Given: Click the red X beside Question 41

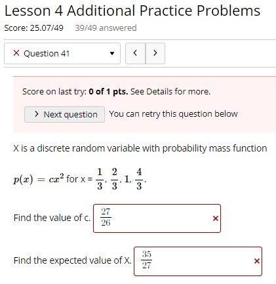Looking at the screenshot, I should (x=16, y=53).
